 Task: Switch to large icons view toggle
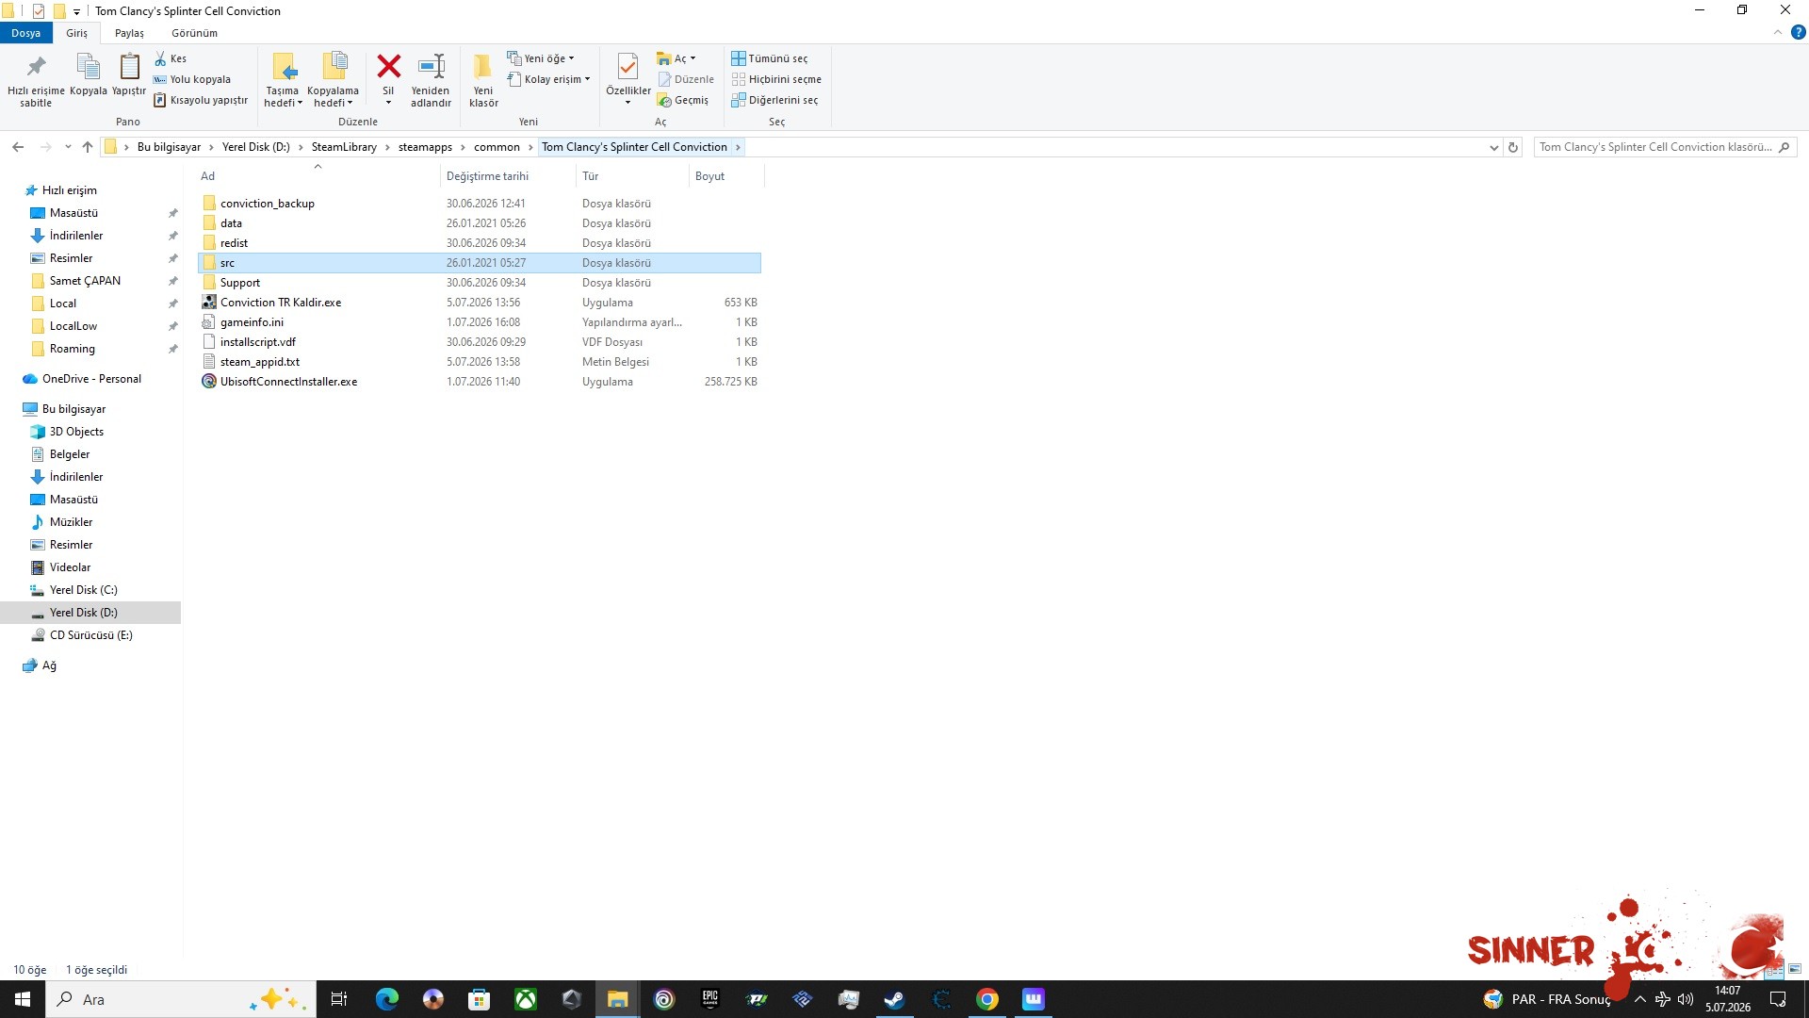point(1795,969)
